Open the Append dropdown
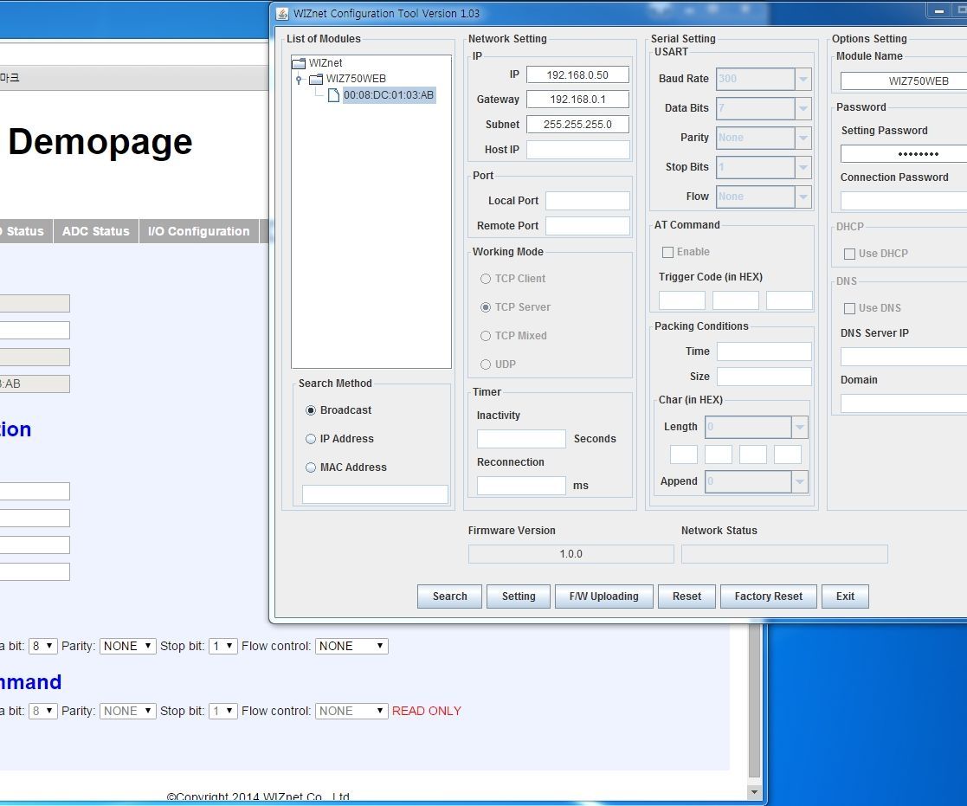The image size is (967, 806). 799,481
